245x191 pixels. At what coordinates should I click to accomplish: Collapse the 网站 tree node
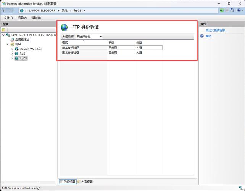(x=8, y=44)
